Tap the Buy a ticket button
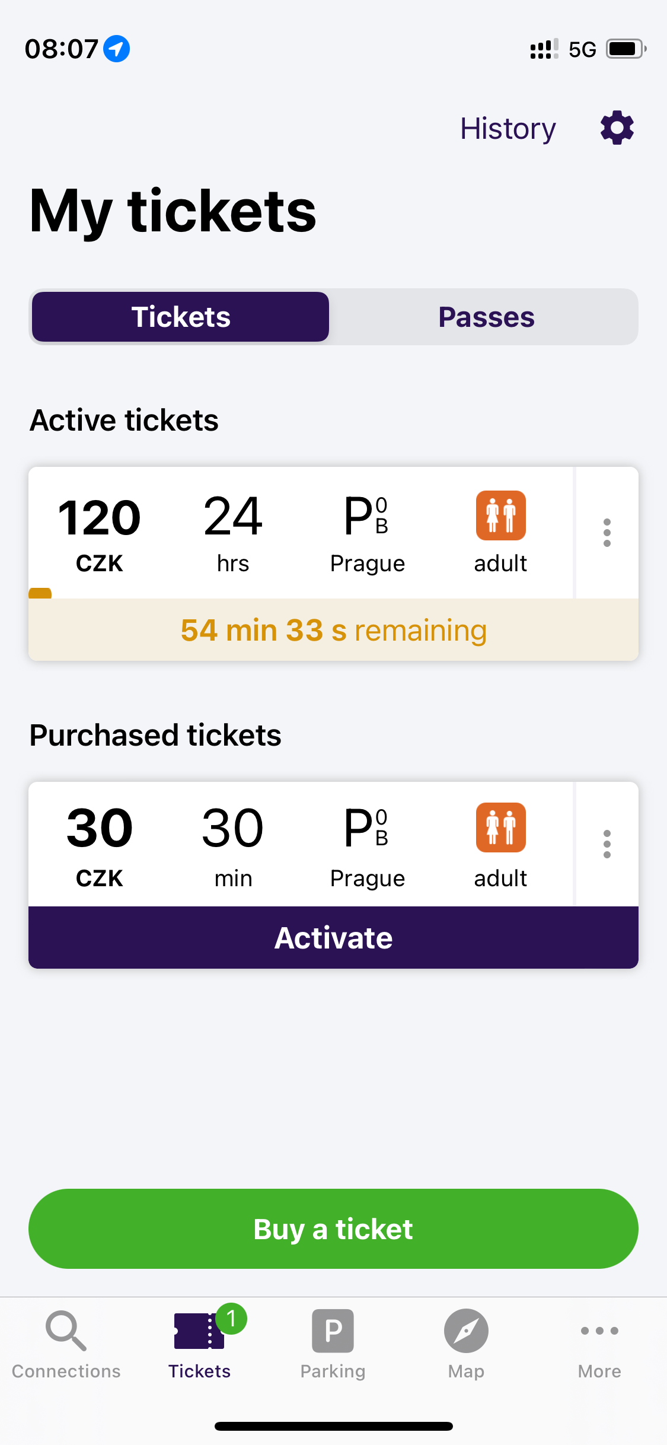This screenshot has width=667, height=1445. [333, 1228]
